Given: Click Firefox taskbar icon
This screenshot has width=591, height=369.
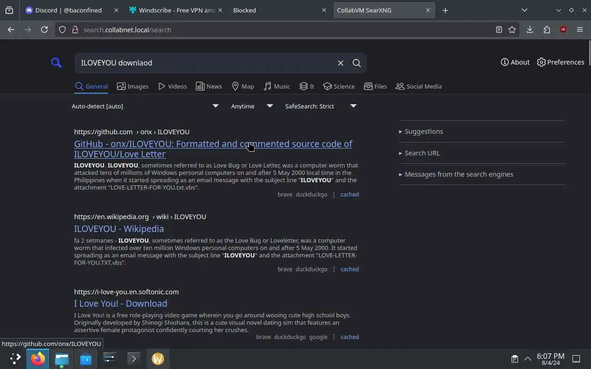Looking at the screenshot, I should point(38,359).
